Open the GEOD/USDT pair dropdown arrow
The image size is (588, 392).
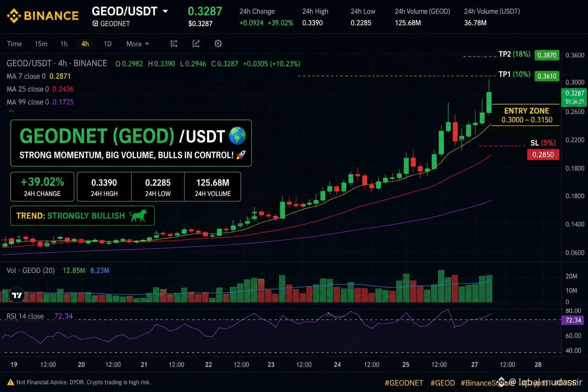click(x=165, y=11)
